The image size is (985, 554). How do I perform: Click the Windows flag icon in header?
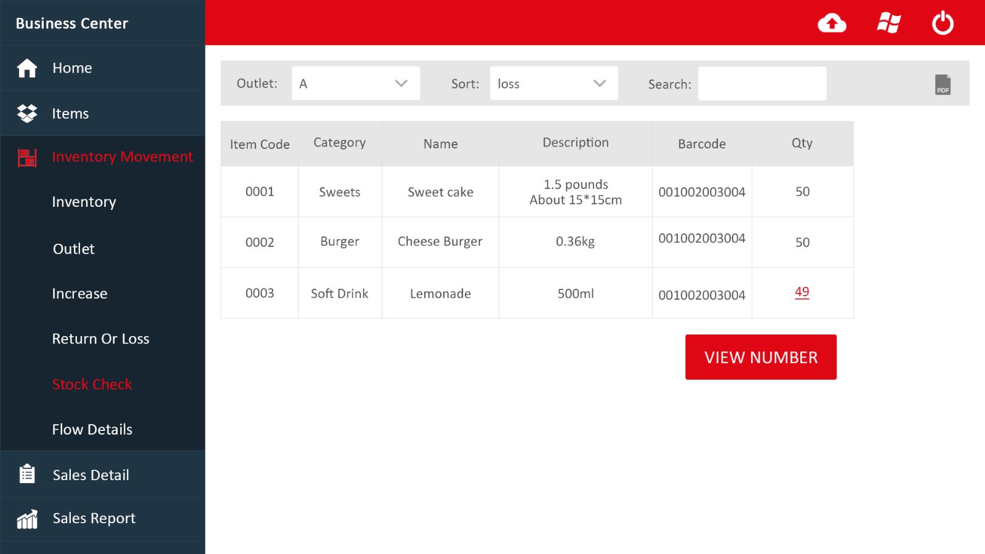888,23
